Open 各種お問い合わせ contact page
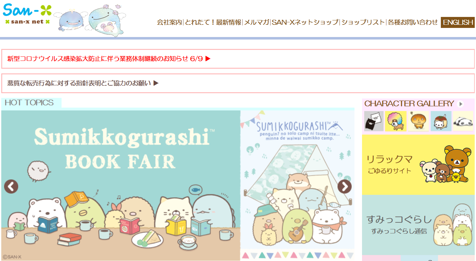The width and height of the screenshot is (476, 261). tap(413, 22)
